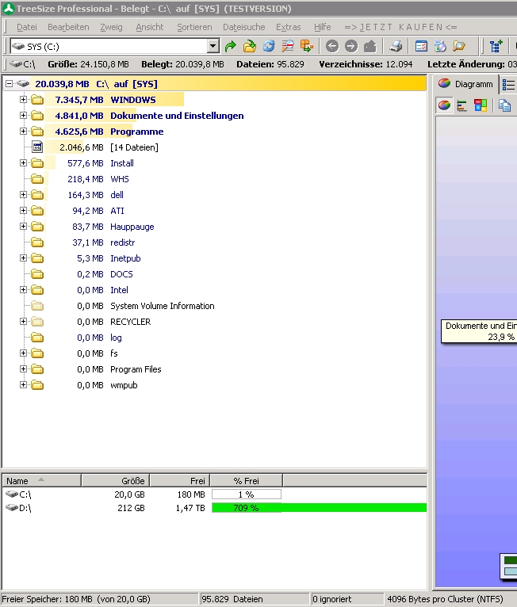Navigate forward with the right arrow icon
517x607 pixels.
tap(350, 47)
